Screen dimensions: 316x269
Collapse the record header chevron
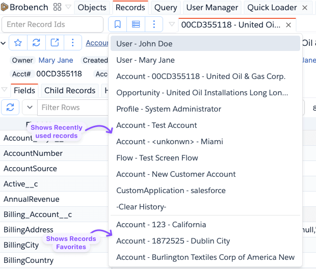pyautogui.click(x=3, y=43)
